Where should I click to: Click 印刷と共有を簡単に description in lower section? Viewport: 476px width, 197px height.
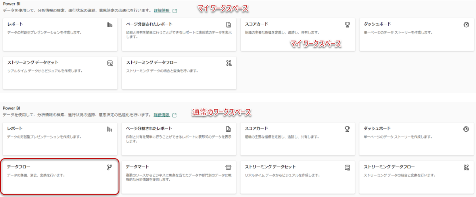click(178, 139)
